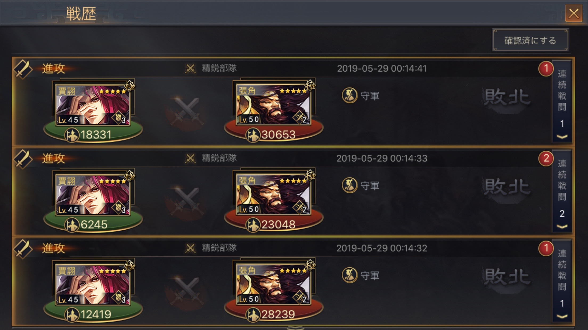Tap 賈詡 portrait with 6245 troops

(93, 193)
